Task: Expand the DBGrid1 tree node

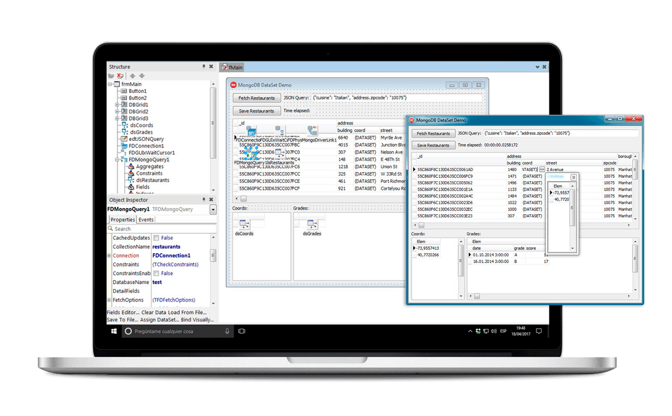Action: (x=116, y=105)
